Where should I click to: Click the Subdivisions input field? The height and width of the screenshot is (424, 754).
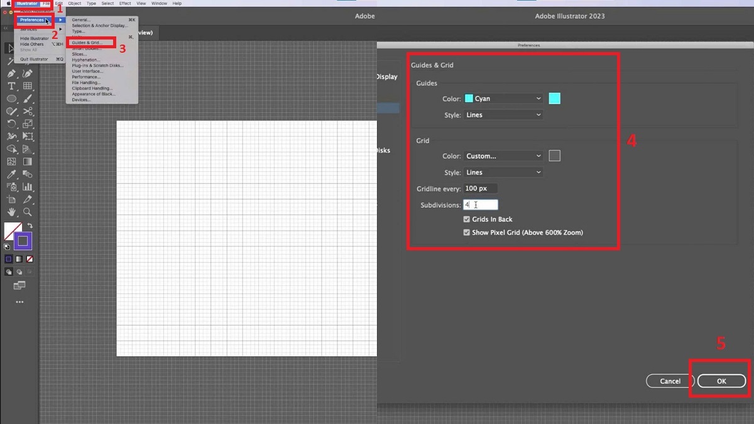coord(480,205)
